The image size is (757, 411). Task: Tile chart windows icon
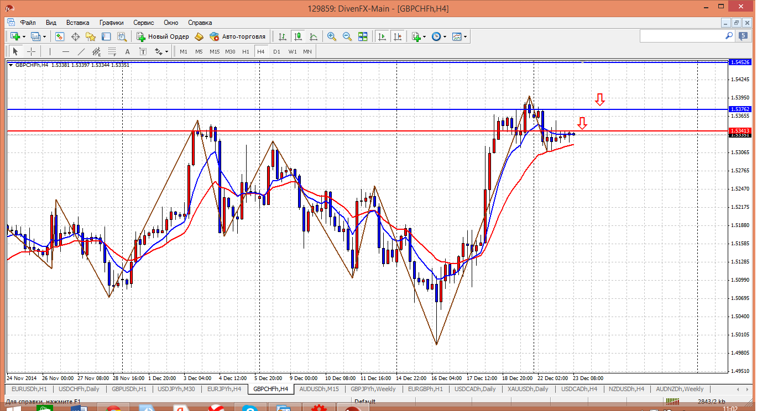click(363, 36)
